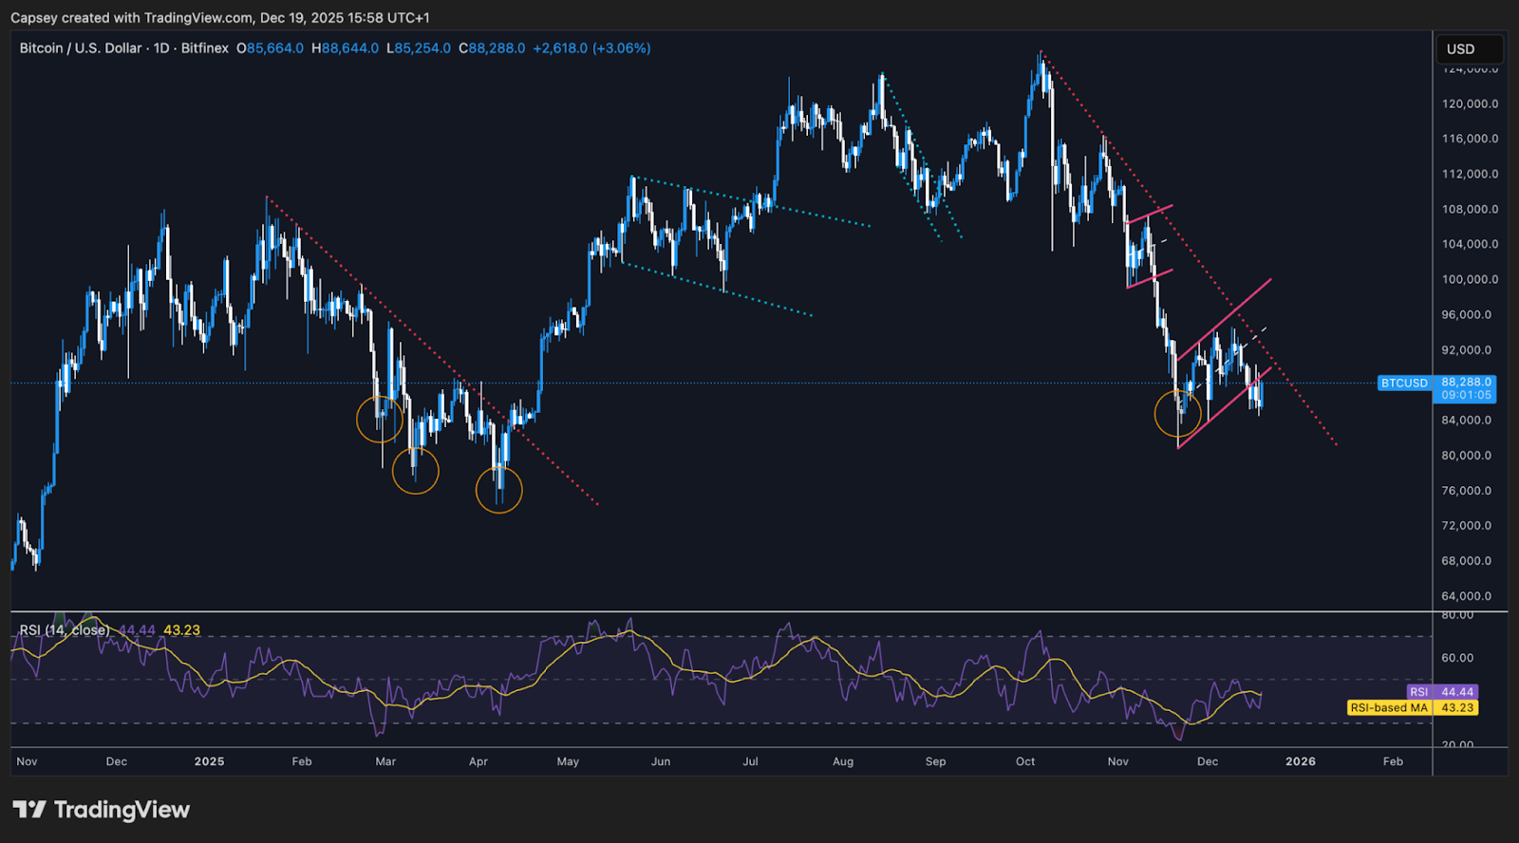Screen dimensions: 1519x843
Task: Click the change value +2,618.0 (+3.06%)
Action: (591, 48)
